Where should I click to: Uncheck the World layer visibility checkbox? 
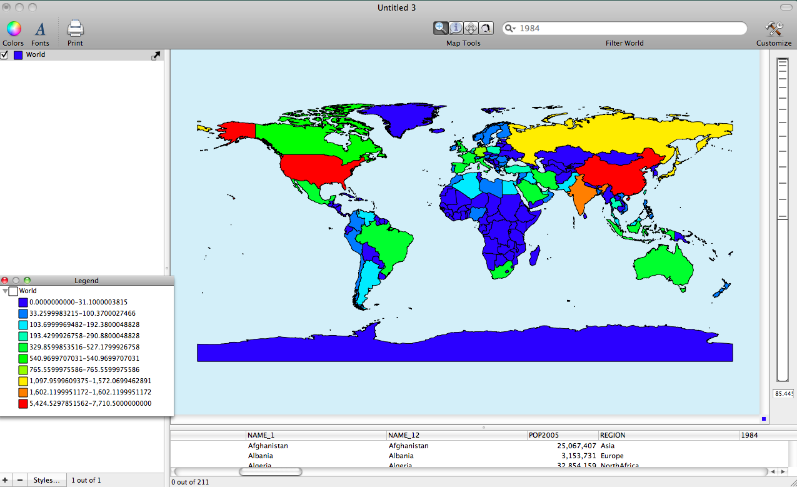click(x=4, y=55)
